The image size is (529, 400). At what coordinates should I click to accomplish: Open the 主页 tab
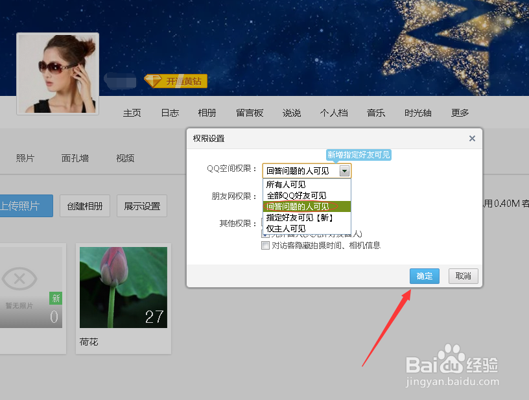pyautogui.click(x=132, y=113)
